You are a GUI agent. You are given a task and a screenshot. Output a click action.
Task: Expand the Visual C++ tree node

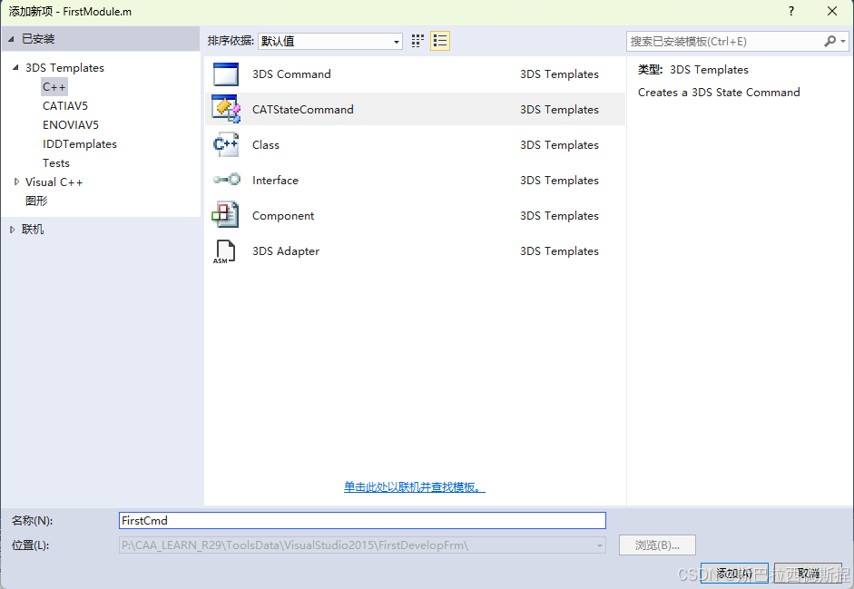coord(16,182)
